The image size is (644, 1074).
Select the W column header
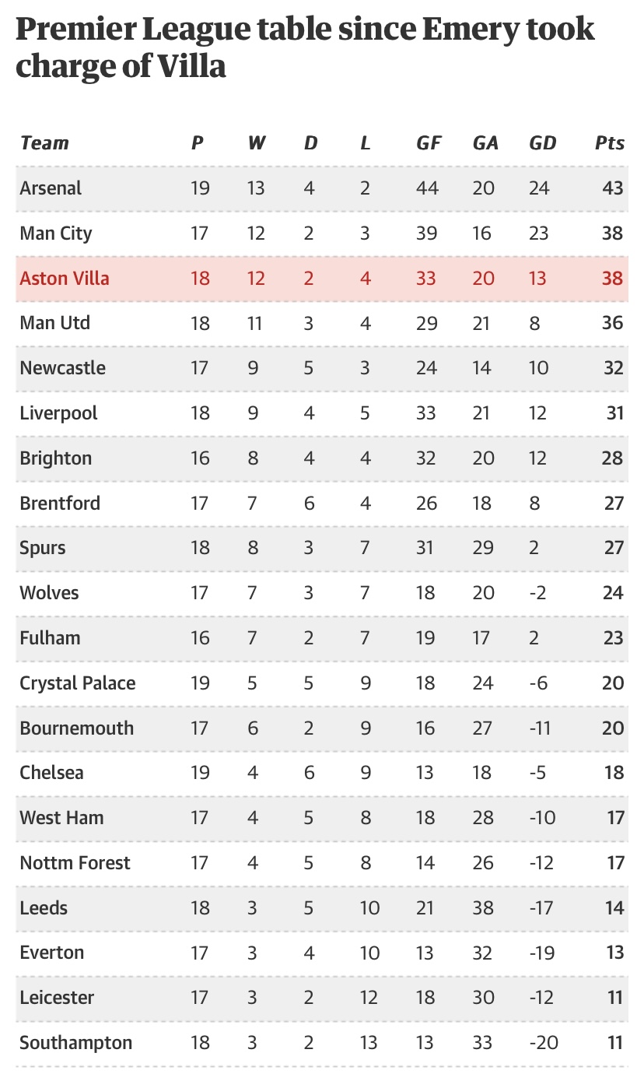(257, 143)
